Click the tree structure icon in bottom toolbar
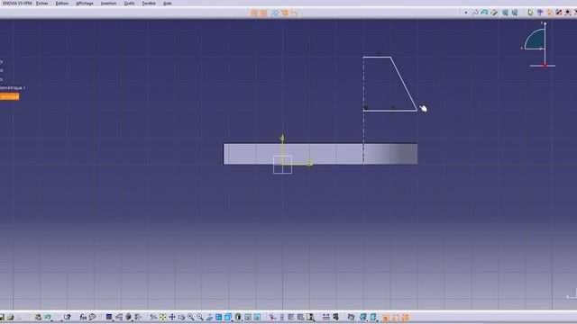 [118, 317]
